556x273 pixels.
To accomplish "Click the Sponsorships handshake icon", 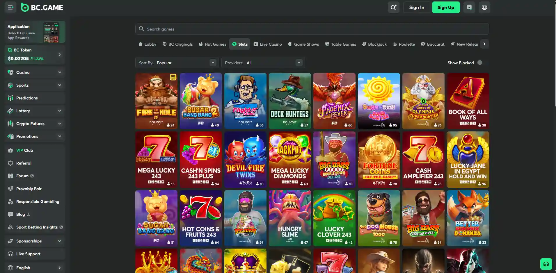I will pos(10,241).
